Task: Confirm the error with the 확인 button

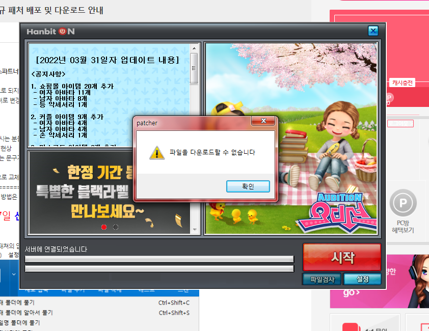Action: (248, 186)
